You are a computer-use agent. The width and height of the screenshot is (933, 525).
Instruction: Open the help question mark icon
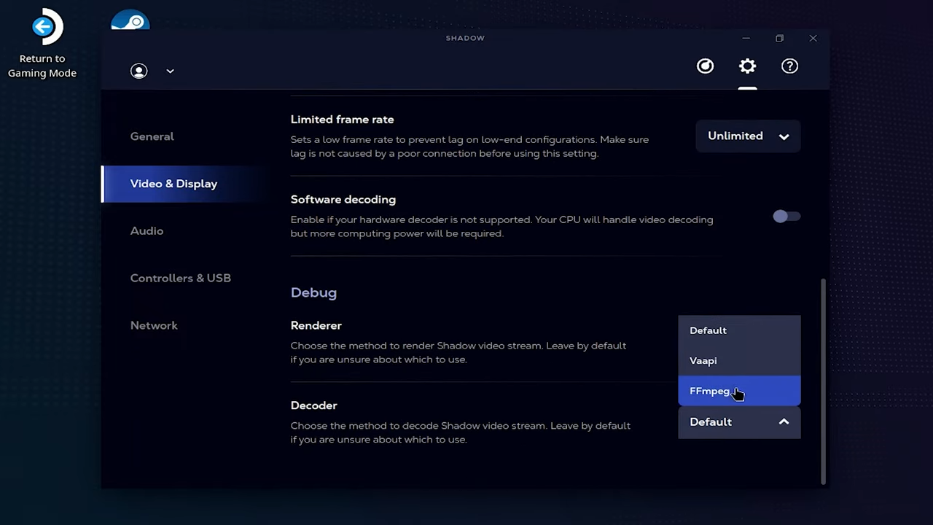point(789,66)
